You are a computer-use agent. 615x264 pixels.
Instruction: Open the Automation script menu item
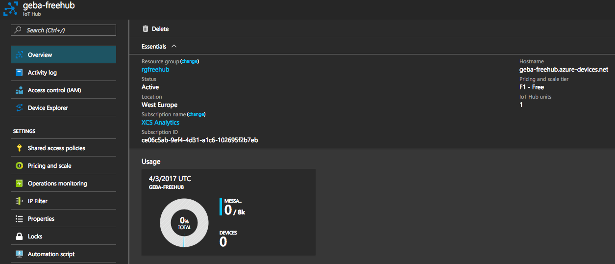pos(51,254)
